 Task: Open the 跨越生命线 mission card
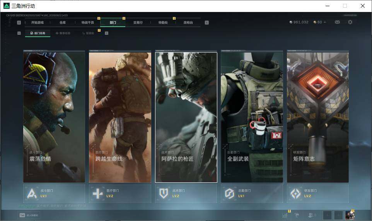tap(120, 117)
